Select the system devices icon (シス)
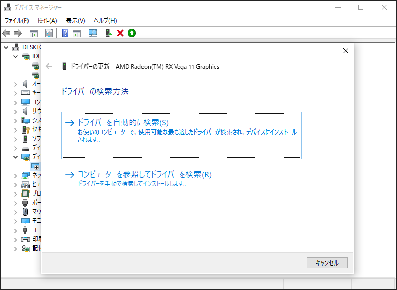This screenshot has width=397, height=290. pyautogui.click(x=25, y=120)
